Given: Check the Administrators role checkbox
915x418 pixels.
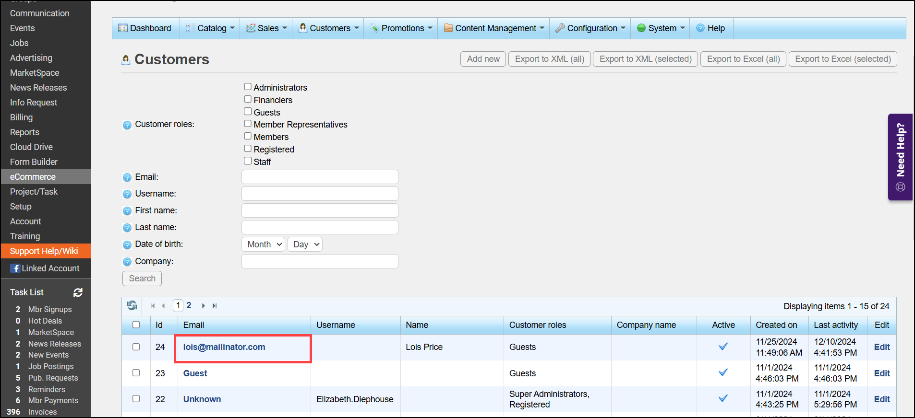Looking at the screenshot, I should point(248,87).
